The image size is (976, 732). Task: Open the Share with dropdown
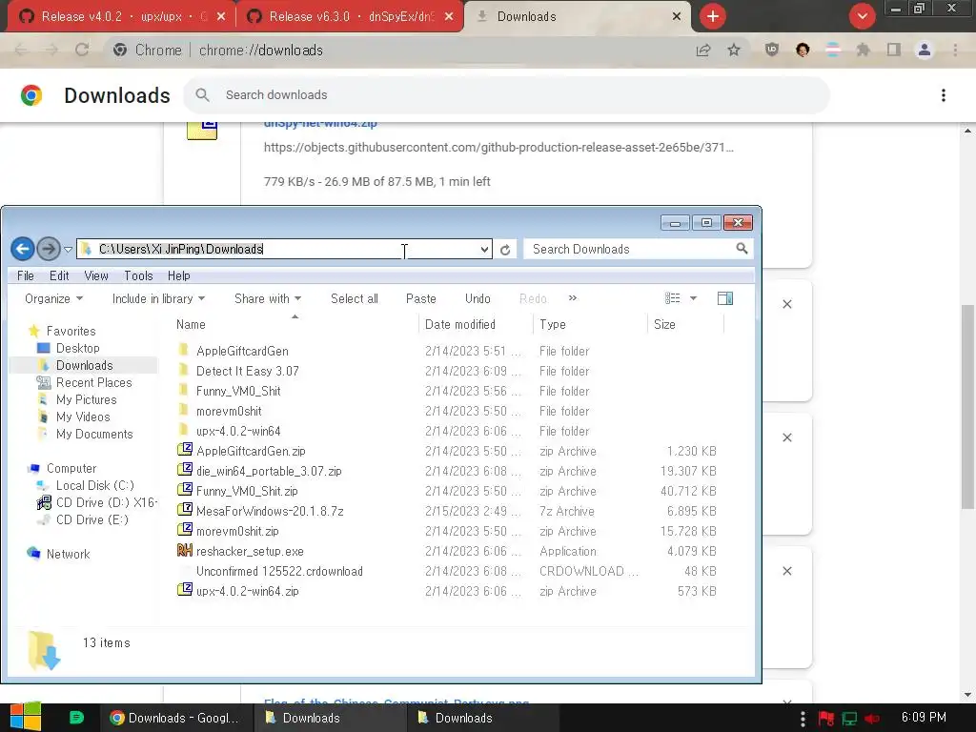pyautogui.click(x=268, y=298)
